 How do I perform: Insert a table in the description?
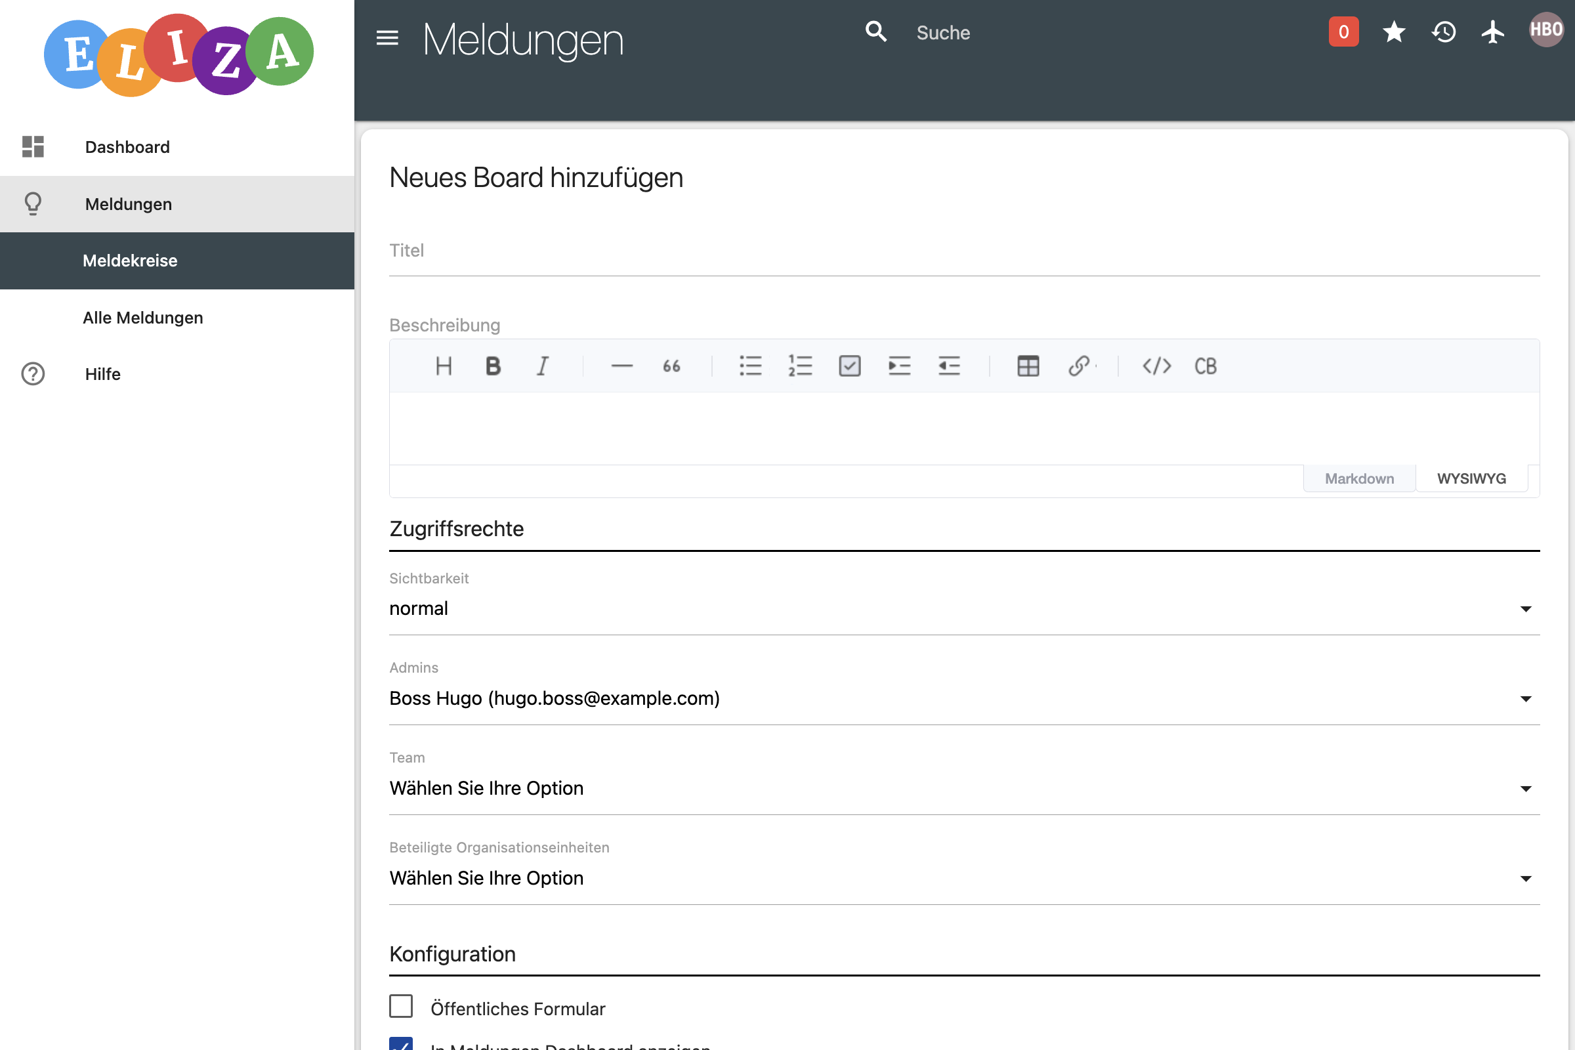point(1028,366)
